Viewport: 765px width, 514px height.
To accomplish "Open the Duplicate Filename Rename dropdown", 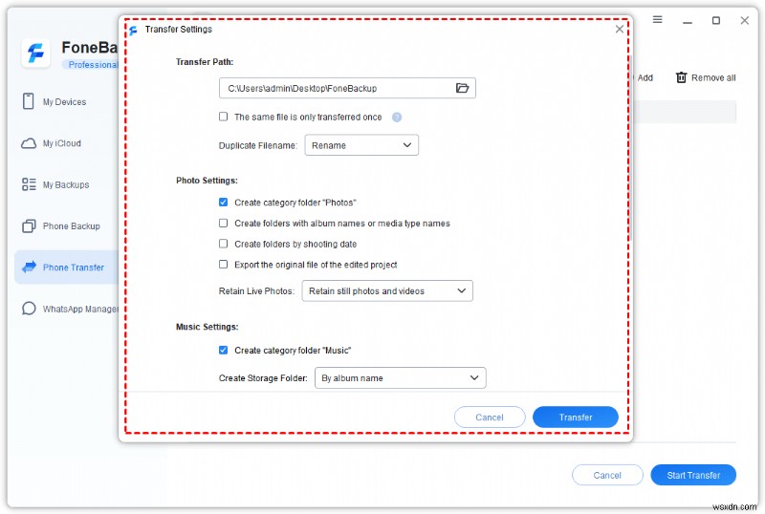I will point(361,145).
